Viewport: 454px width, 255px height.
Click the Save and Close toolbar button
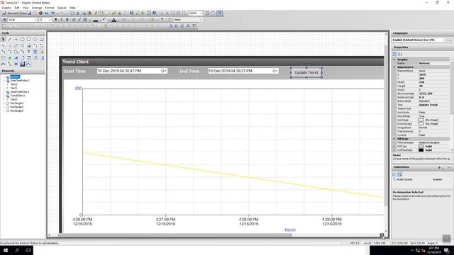click(15, 13)
